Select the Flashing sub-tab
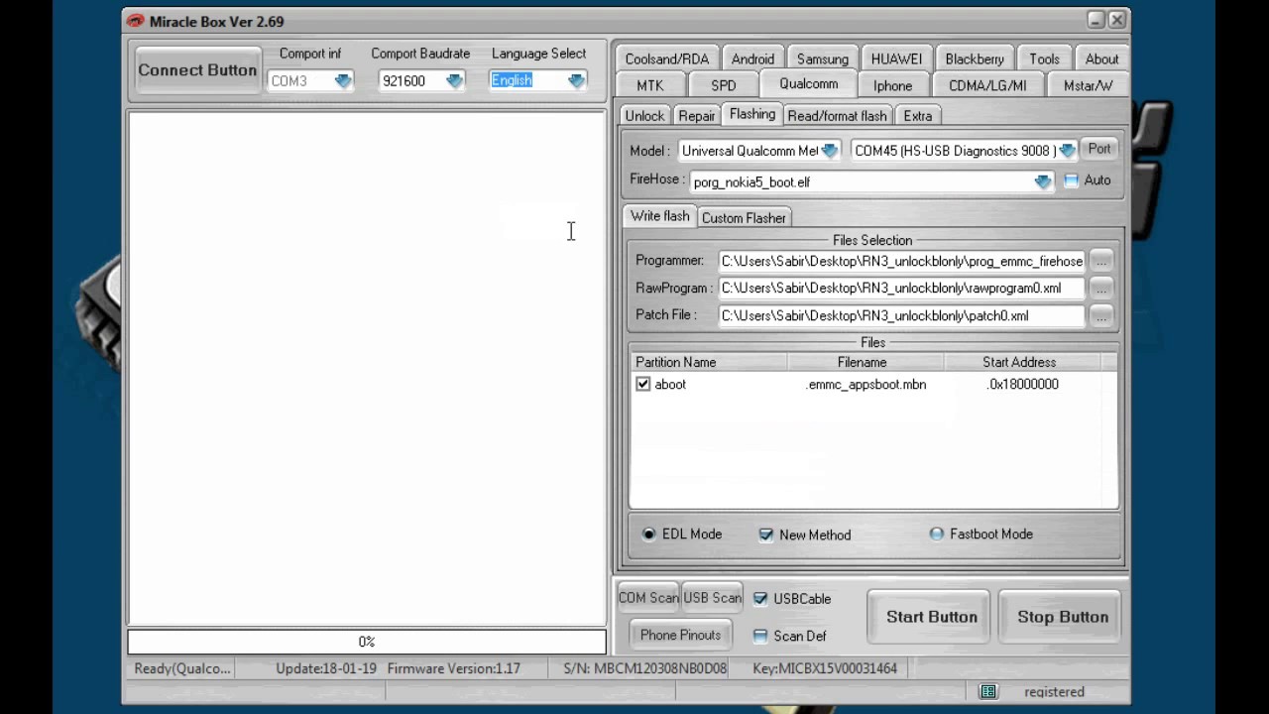Screen dimensions: 1269x714 tap(752, 115)
